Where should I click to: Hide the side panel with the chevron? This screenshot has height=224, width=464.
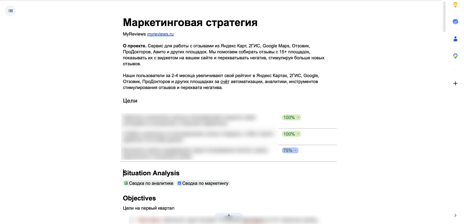pos(455,215)
